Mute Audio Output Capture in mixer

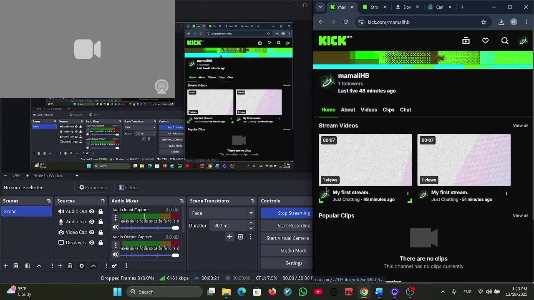116,255
